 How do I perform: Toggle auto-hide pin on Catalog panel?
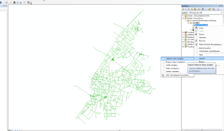[220, 6]
